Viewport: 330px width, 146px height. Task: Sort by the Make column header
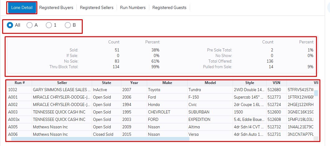tap(167, 83)
